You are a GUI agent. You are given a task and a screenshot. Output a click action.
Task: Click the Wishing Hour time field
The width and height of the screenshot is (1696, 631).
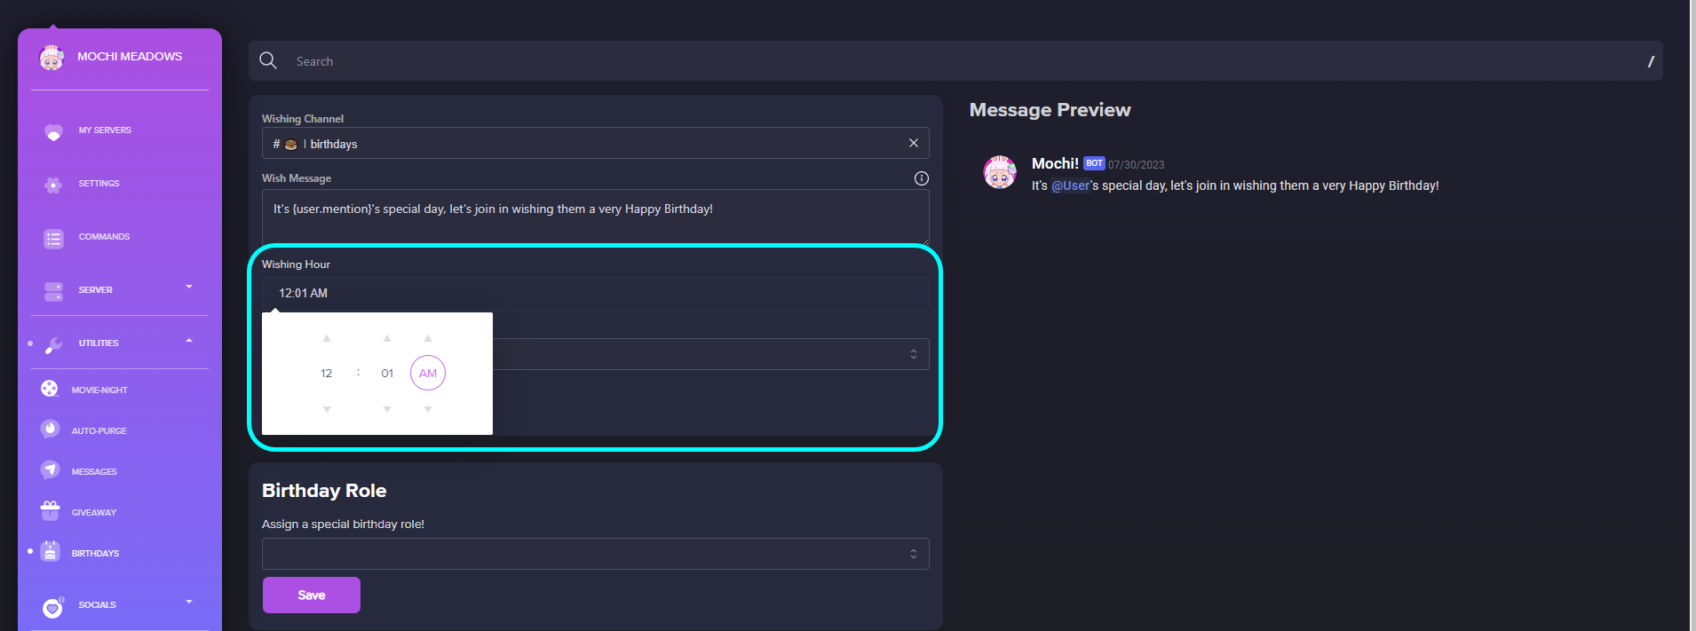tap(595, 293)
